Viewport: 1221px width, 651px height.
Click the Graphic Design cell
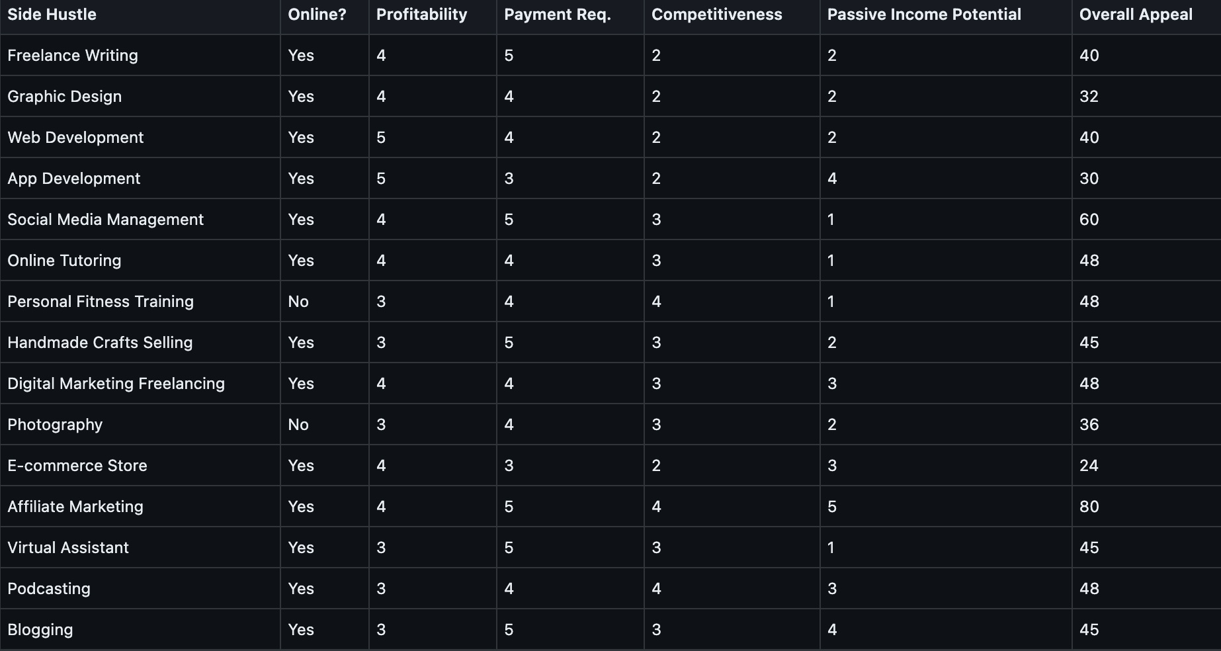pyautogui.click(x=65, y=97)
